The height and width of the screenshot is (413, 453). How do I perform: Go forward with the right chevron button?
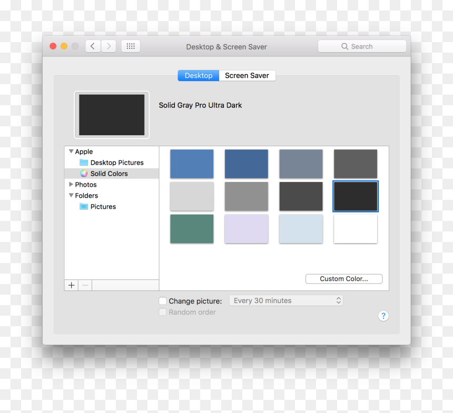pos(109,46)
